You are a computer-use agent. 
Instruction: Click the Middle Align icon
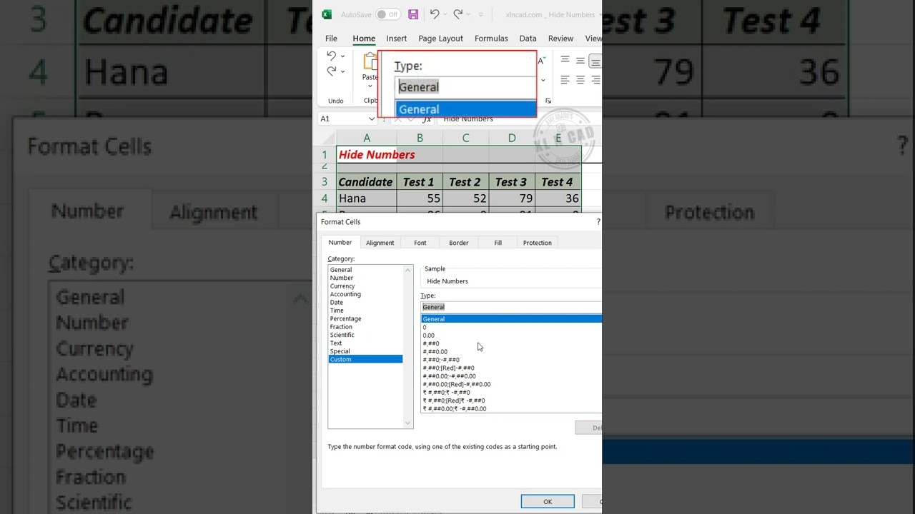(x=580, y=61)
